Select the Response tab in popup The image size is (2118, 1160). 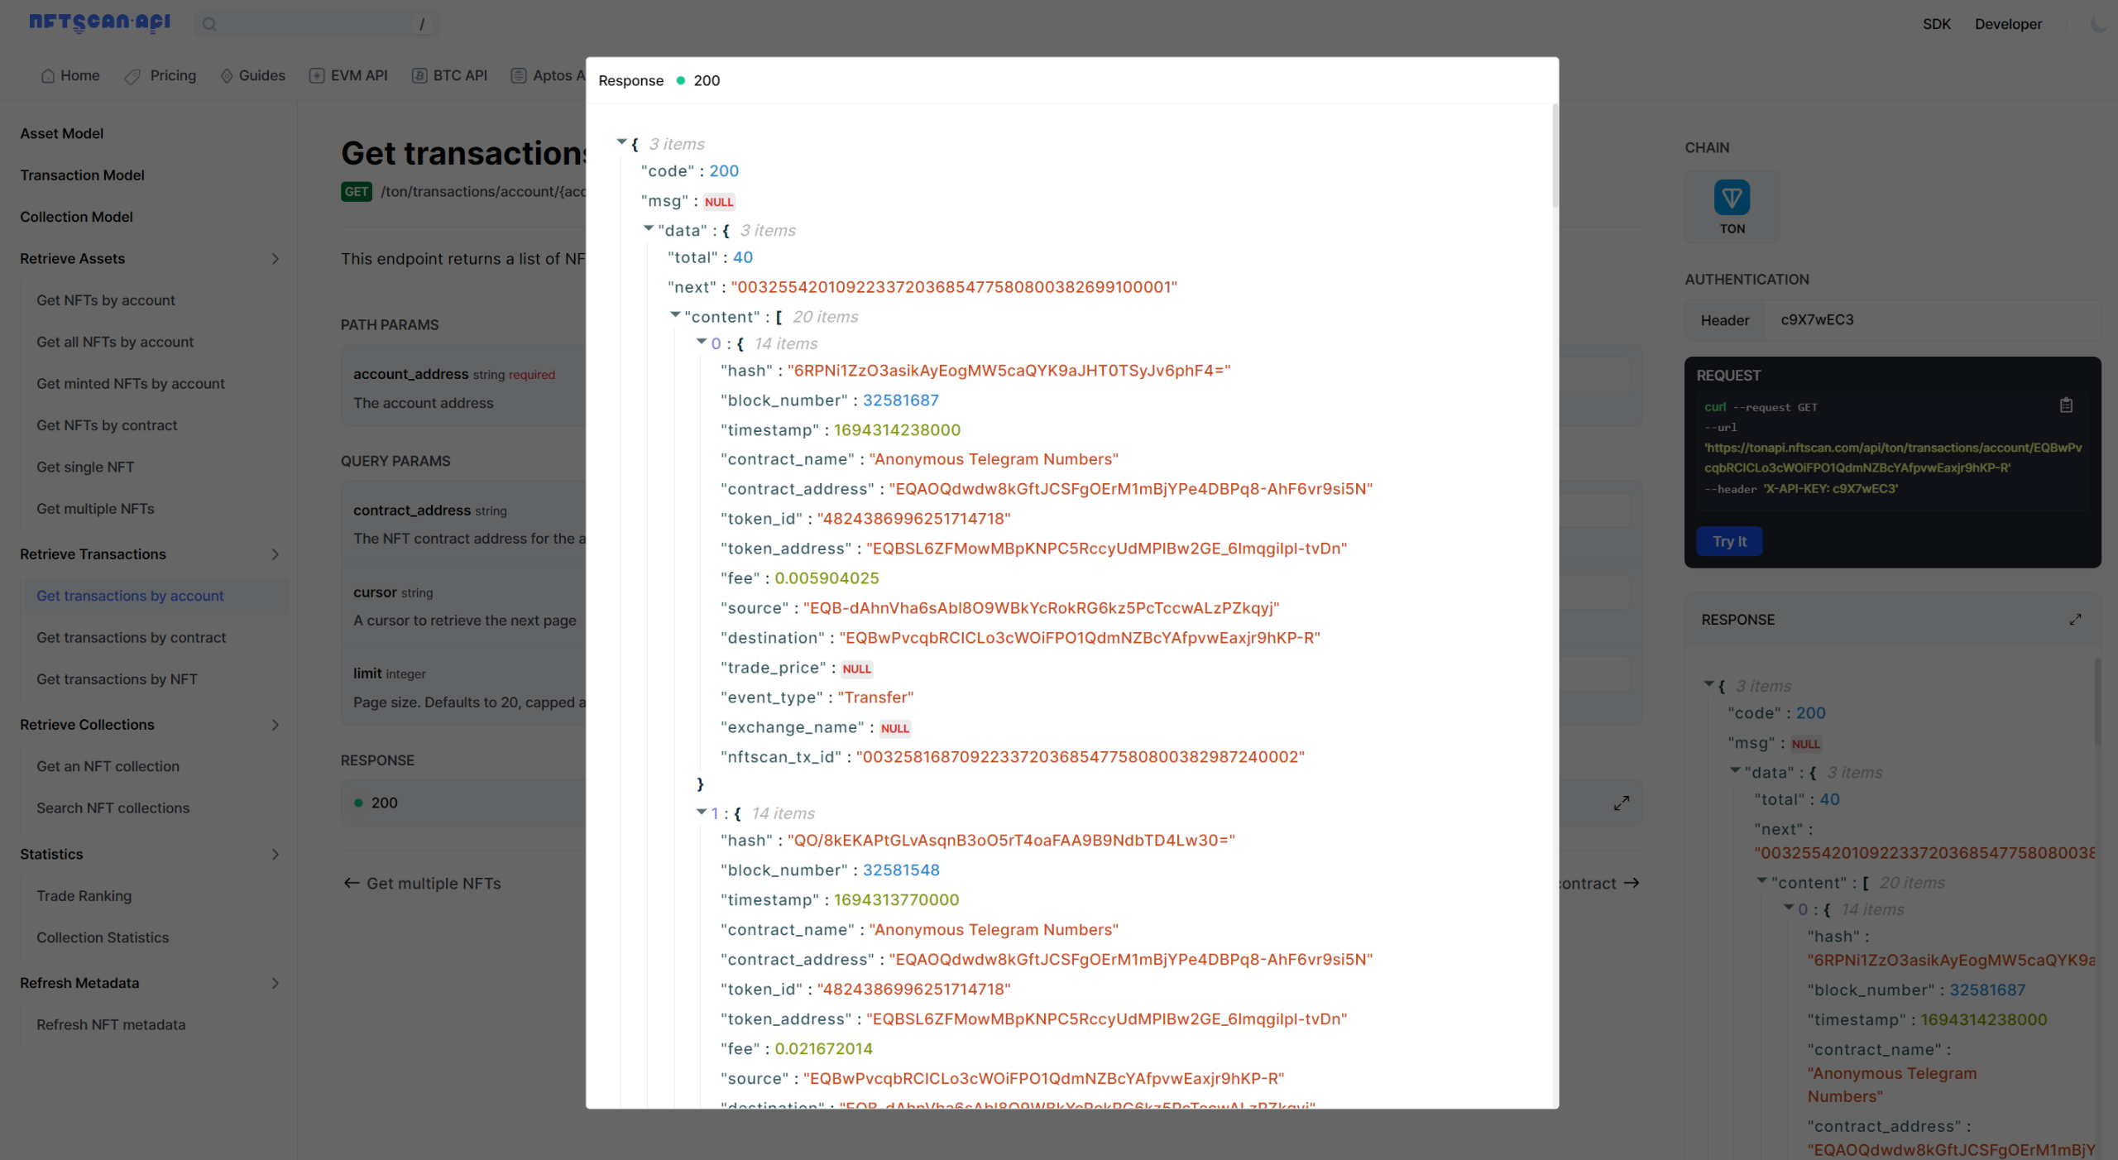pos(630,80)
